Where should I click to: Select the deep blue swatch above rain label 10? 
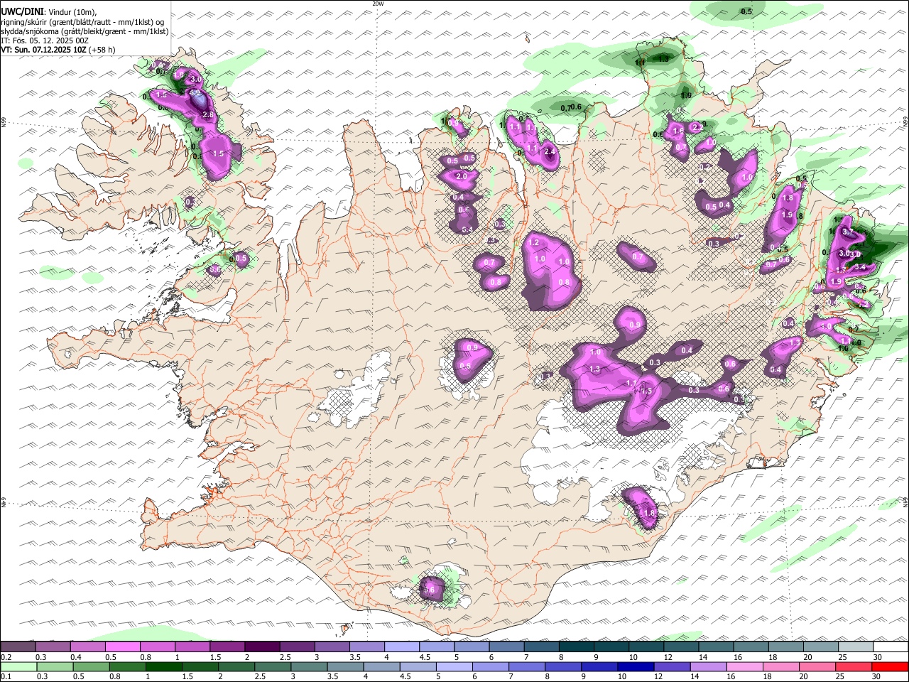(636, 667)
